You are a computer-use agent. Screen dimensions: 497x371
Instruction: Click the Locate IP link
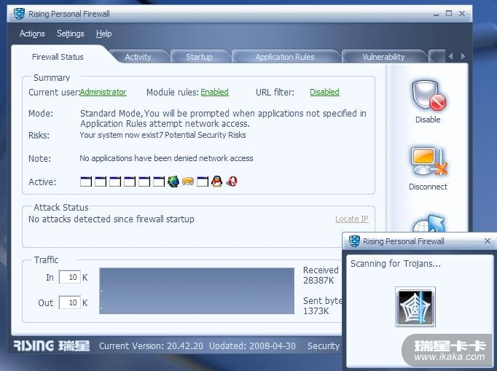click(352, 219)
